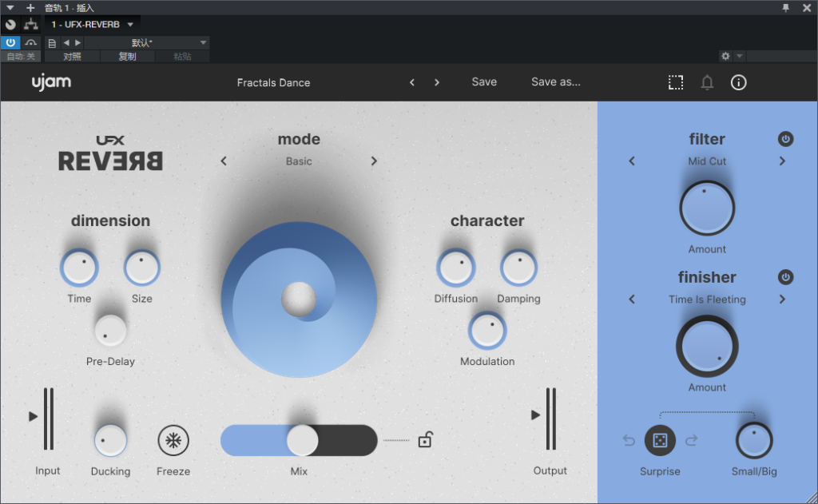The width and height of the screenshot is (818, 504).
Task: Open the info icon
Action: [738, 82]
